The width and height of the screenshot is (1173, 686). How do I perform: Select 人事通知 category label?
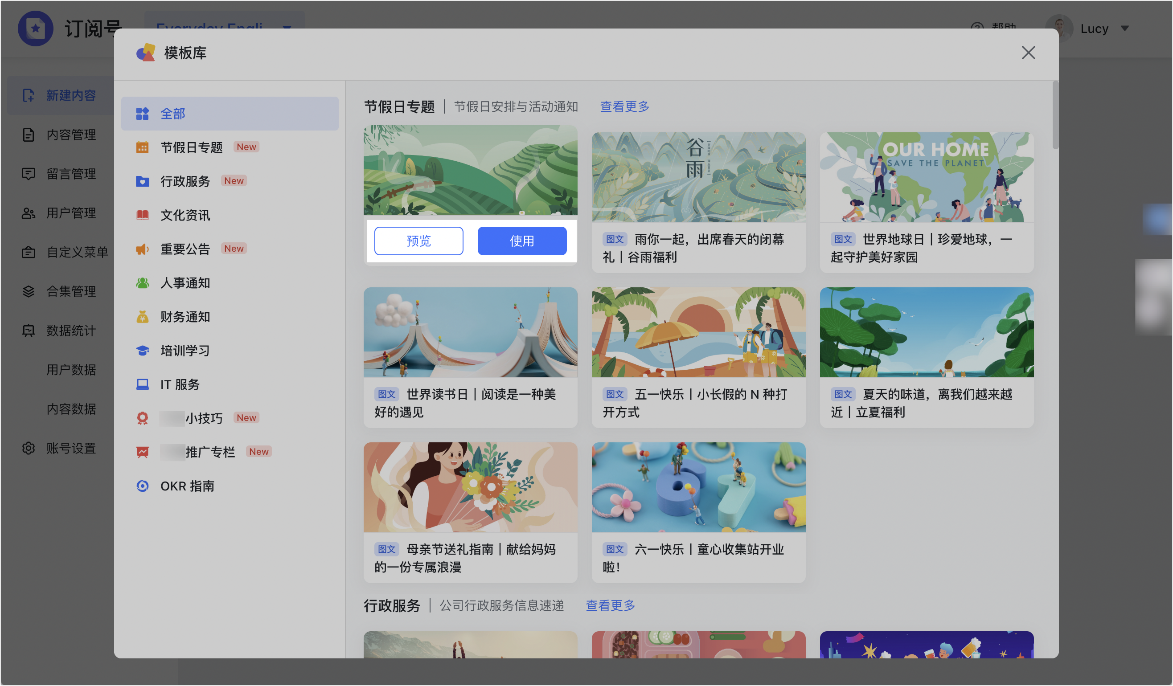(185, 282)
